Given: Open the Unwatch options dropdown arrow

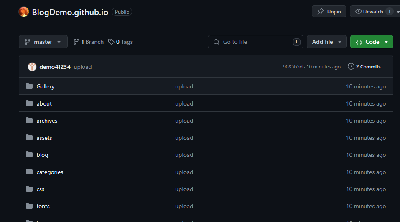Looking at the screenshot, I should pos(397,12).
